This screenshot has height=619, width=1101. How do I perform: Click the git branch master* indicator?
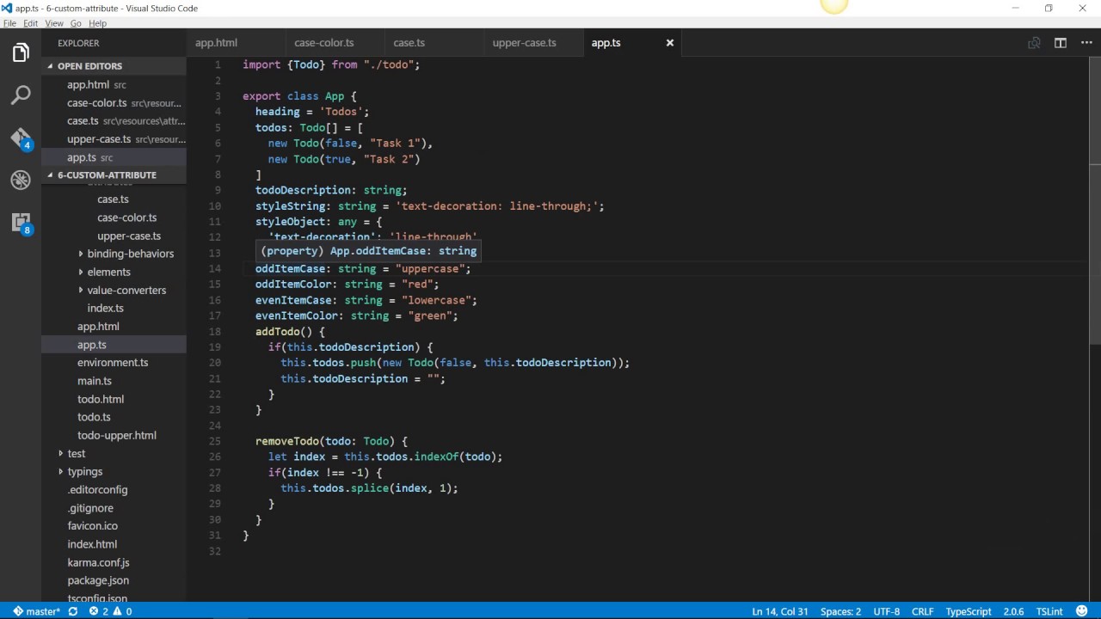pyautogui.click(x=36, y=611)
